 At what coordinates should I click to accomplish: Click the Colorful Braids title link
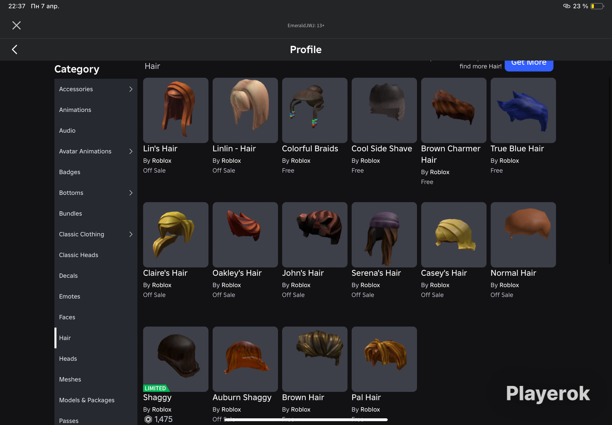click(x=310, y=149)
